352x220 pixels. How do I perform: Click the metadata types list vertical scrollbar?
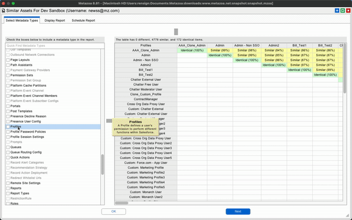[103, 164]
